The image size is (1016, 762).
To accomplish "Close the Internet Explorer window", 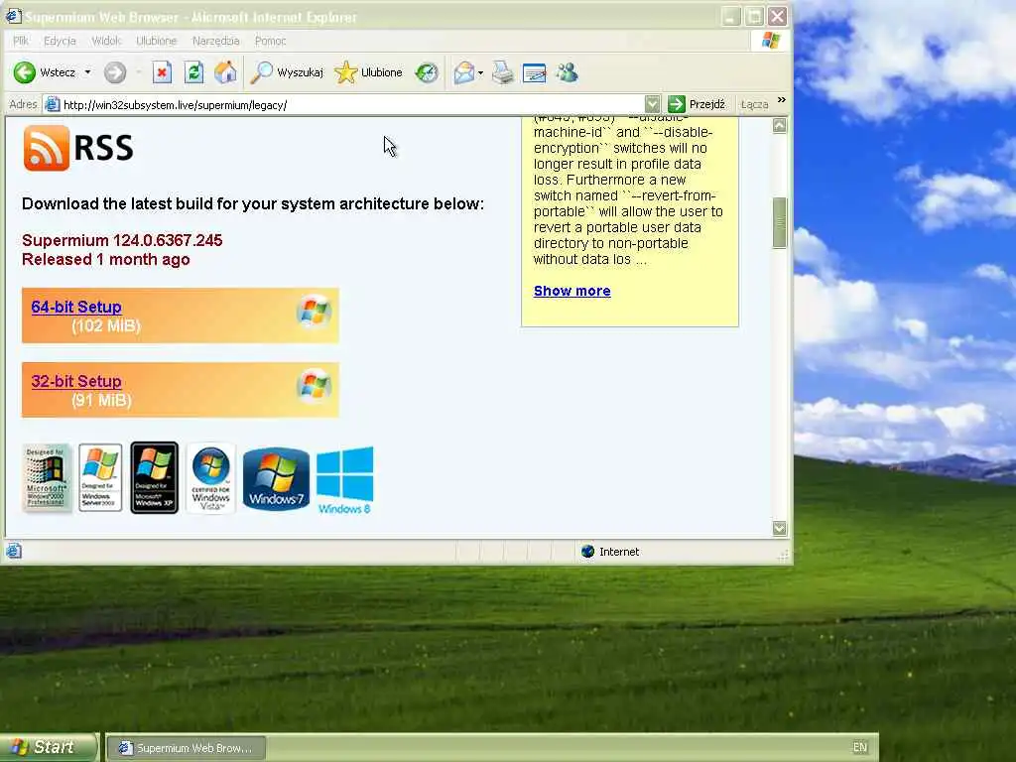I will tap(778, 16).
